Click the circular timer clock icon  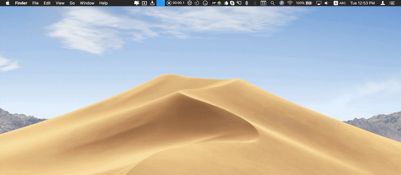(197, 3)
